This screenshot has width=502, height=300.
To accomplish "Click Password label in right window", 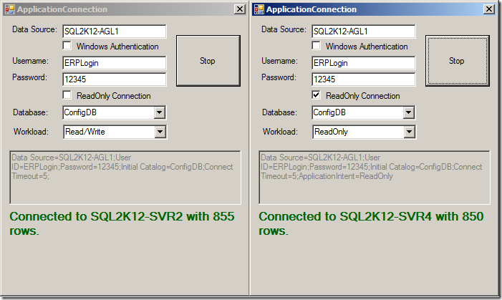I will click(279, 77).
